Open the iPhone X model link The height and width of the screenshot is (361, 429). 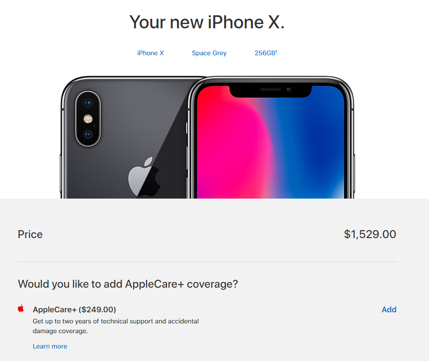[150, 53]
